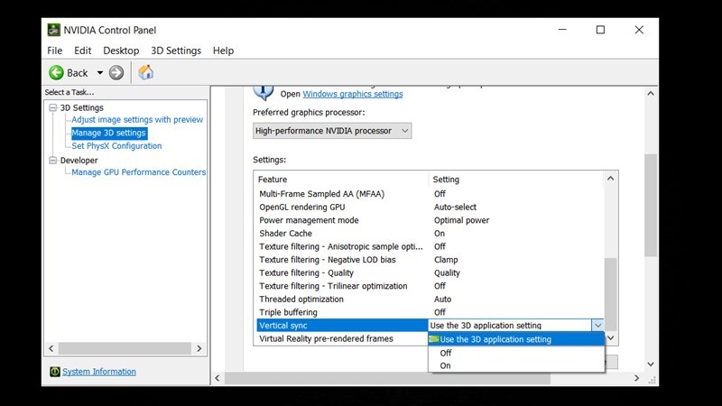
Task: Select Multi-Frame Sampled AA (MFAA) row
Action: coord(430,194)
